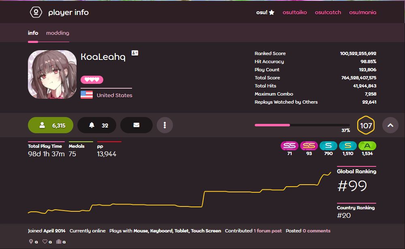The image size is (405, 249).
Task: Switch to the modding tab
Action: click(x=58, y=33)
